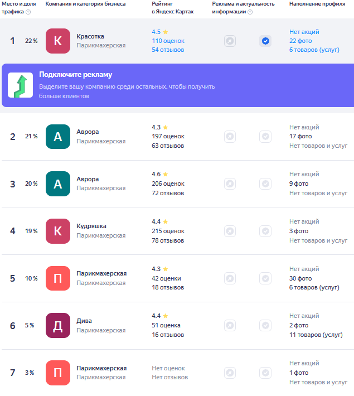Image resolution: width=354 pixels, height=396 pixels.
Task: Select the Парикмахерская name with 3 % traffic
Action: (101, 368)
